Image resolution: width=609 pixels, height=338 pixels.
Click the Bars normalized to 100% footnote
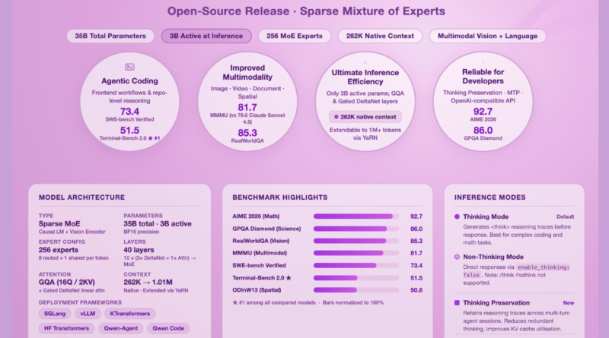(353, 302)
